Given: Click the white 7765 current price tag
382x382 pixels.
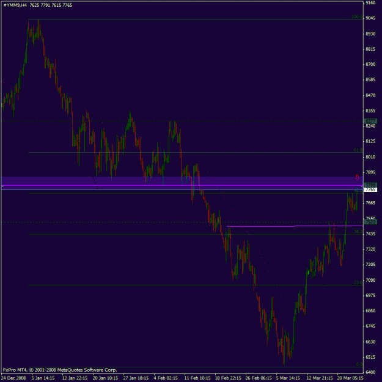Looking at the screenshot, I should tap(370, 189).
